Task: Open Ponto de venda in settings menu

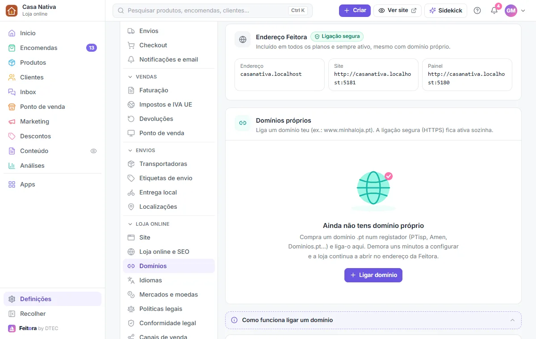Action: 169,133
